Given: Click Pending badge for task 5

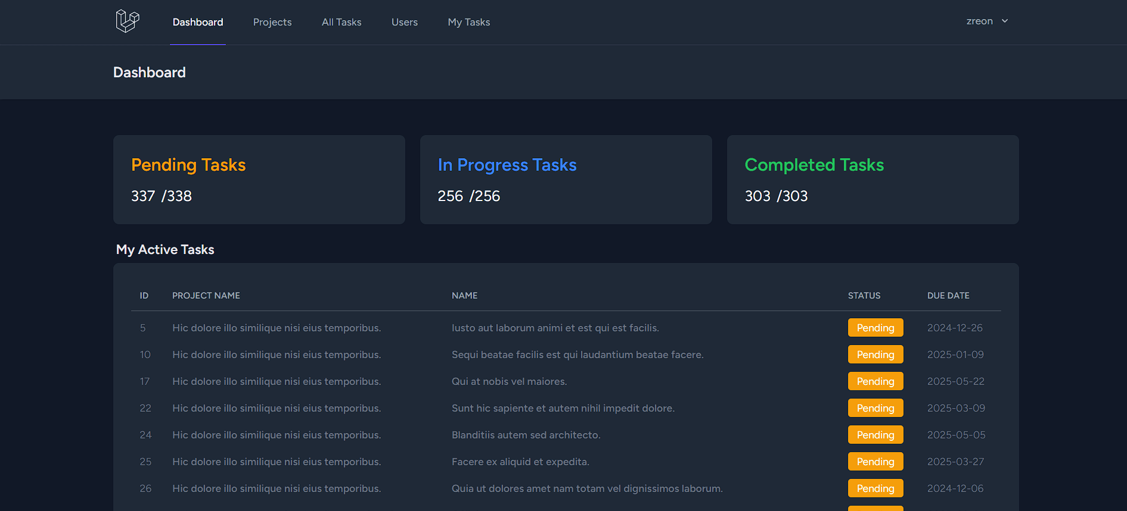Looking at the screenshot, I should [x=875, y=328].
